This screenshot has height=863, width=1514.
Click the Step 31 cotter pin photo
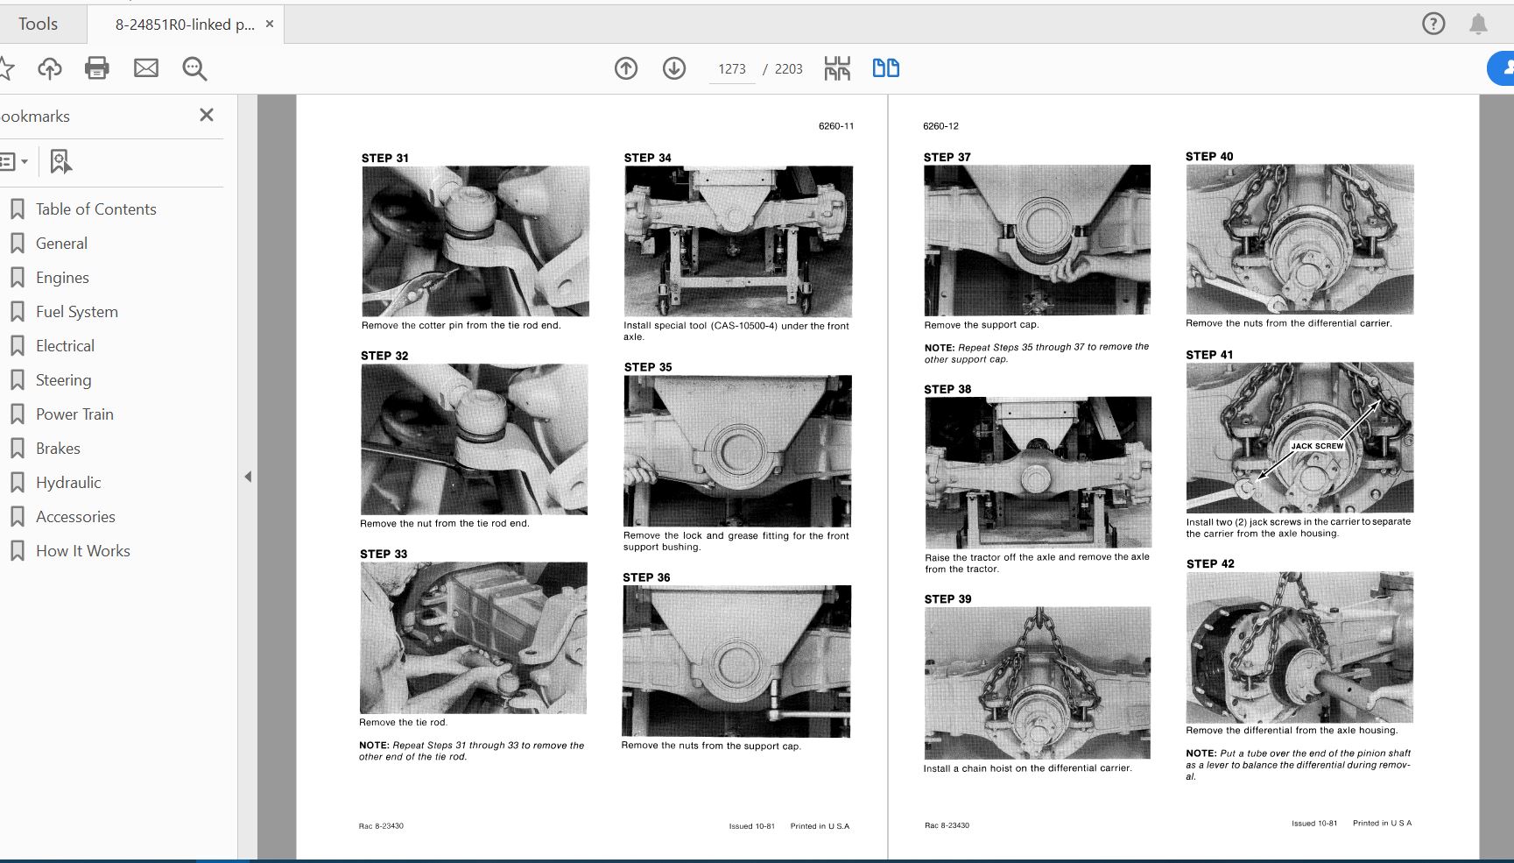click(475, 241)
